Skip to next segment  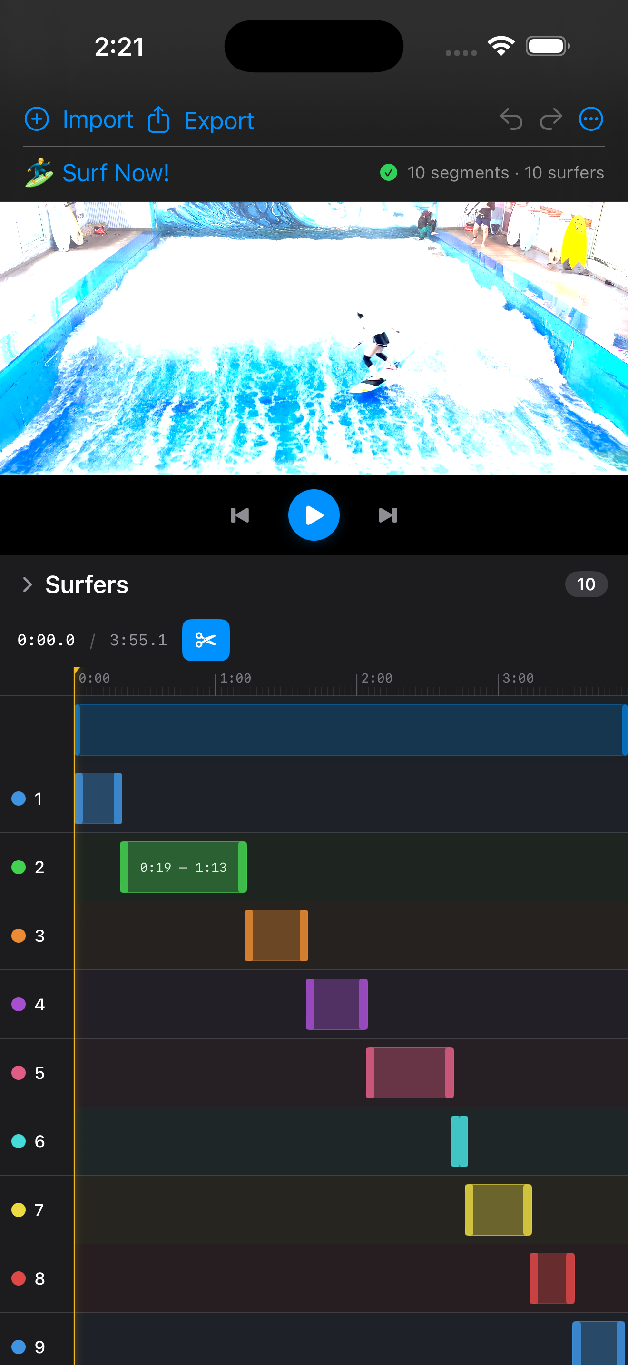point(388,515)
